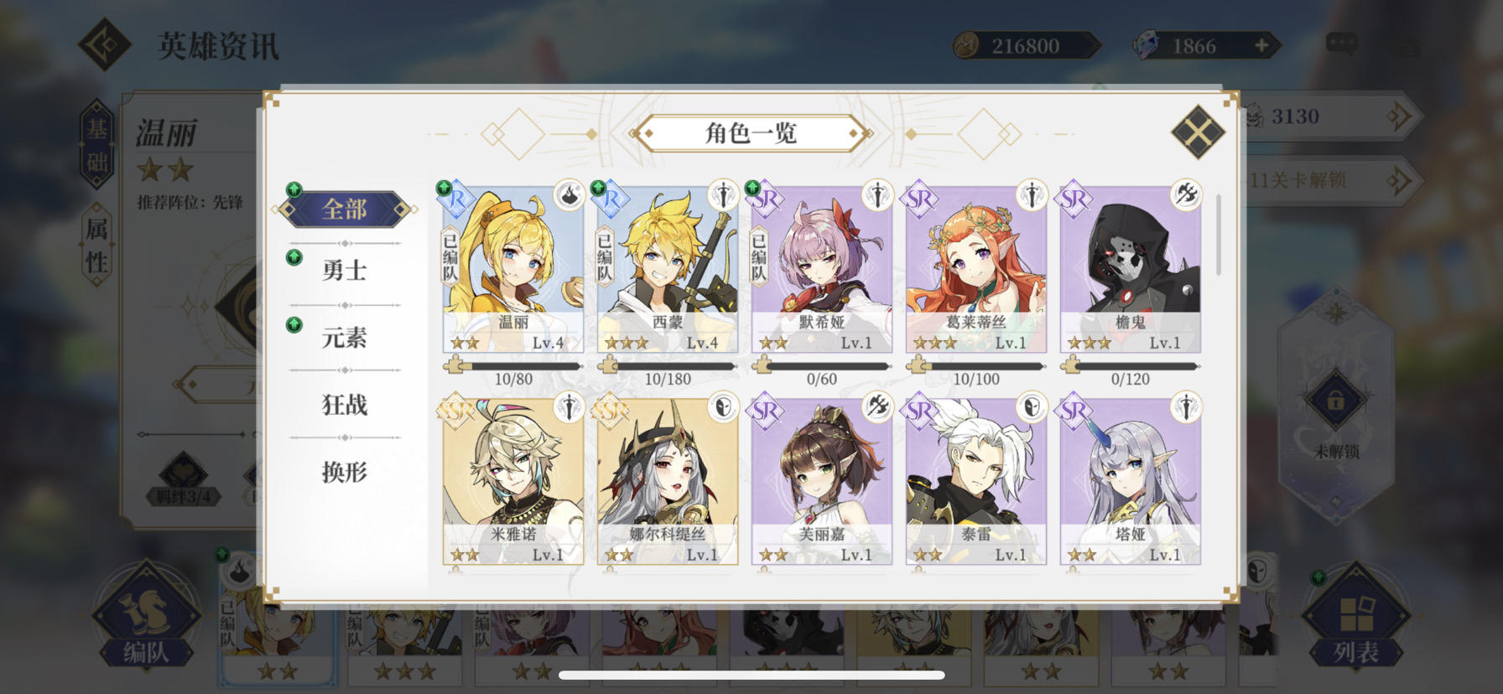
Task: Tap the locked 未解锁 padlock icon
Action: [1336, 400]
